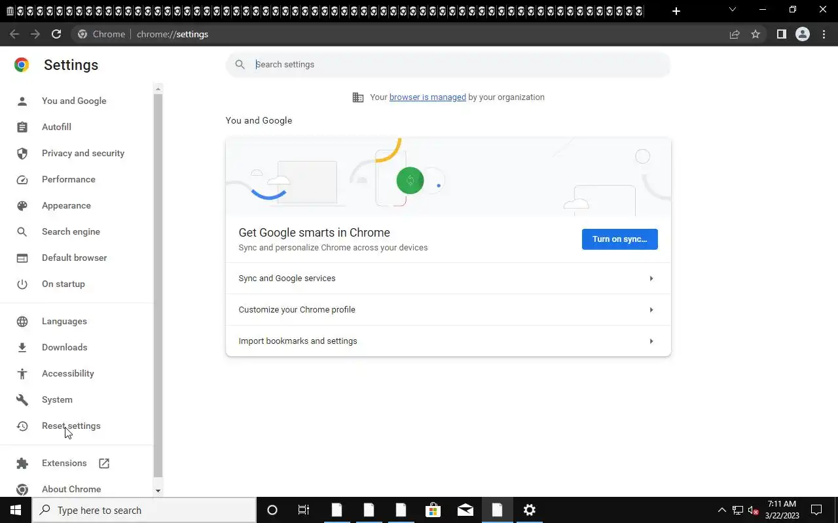Reload the settings page
The image size is (838, 523).
(56, 34)
